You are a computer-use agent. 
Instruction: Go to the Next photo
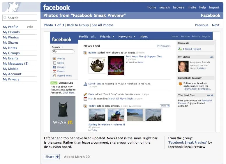pos(216,25)
